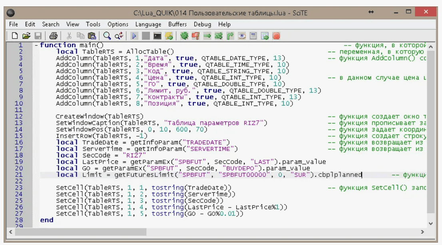The height and width of the screenshot is (245, 442).
Task: Click the straight green arrow step icon
Action: coord(207,36)
